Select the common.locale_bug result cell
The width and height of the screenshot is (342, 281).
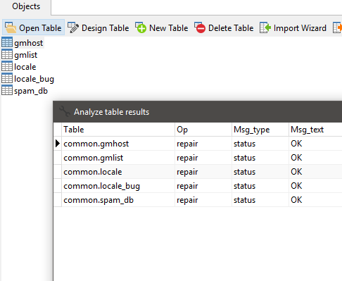coord(118,186)
